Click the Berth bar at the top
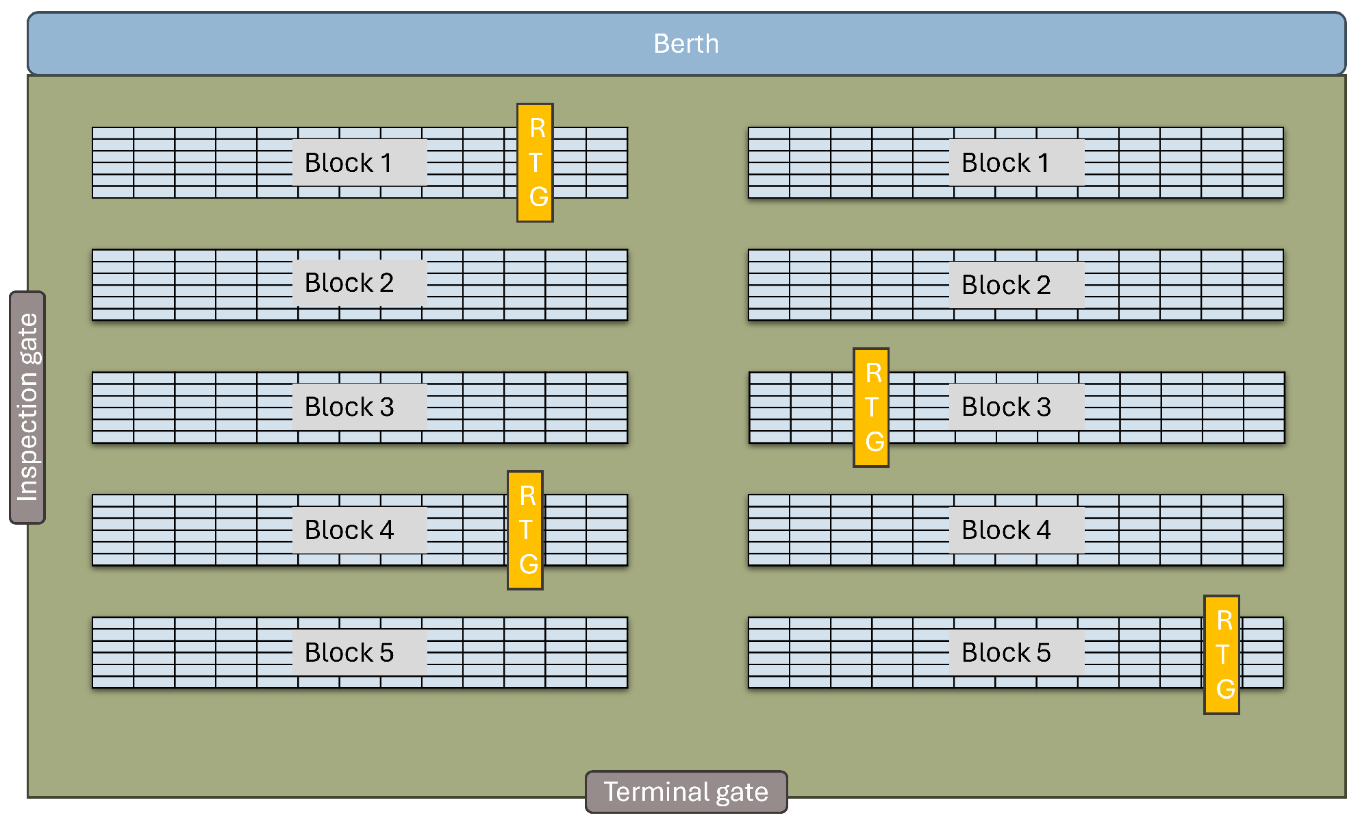 [x=686, y=43]
